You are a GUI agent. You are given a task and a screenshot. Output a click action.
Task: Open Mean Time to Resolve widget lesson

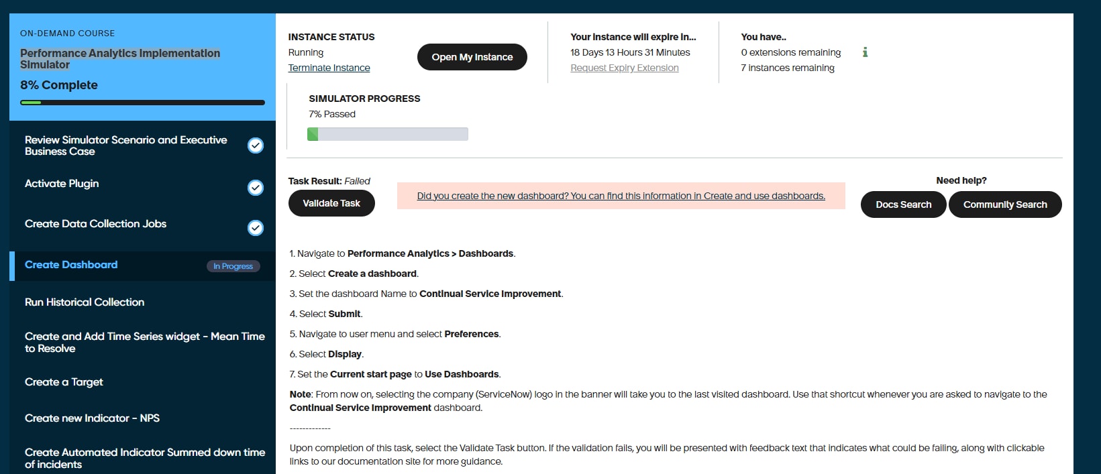144,343
